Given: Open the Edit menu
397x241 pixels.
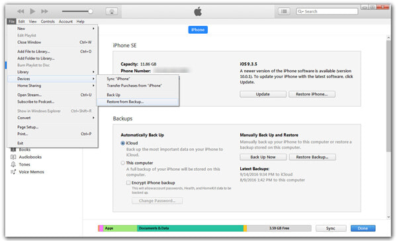Looking at the screenshot, I should pyautogui.click(x=22, y=22).
